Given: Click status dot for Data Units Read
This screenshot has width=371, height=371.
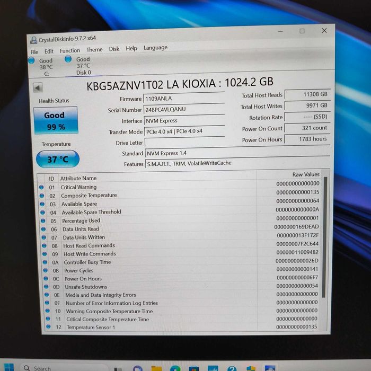Looking at the screenshot, I should click(43, 229).
